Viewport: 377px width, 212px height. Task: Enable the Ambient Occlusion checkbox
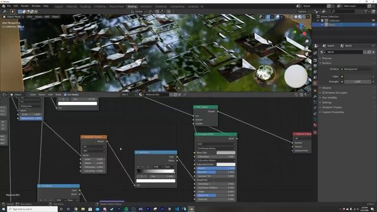(x=323, y=93)
